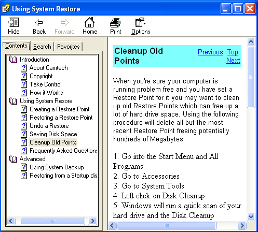Switch to the Contents tab

(x=16, y=46)
